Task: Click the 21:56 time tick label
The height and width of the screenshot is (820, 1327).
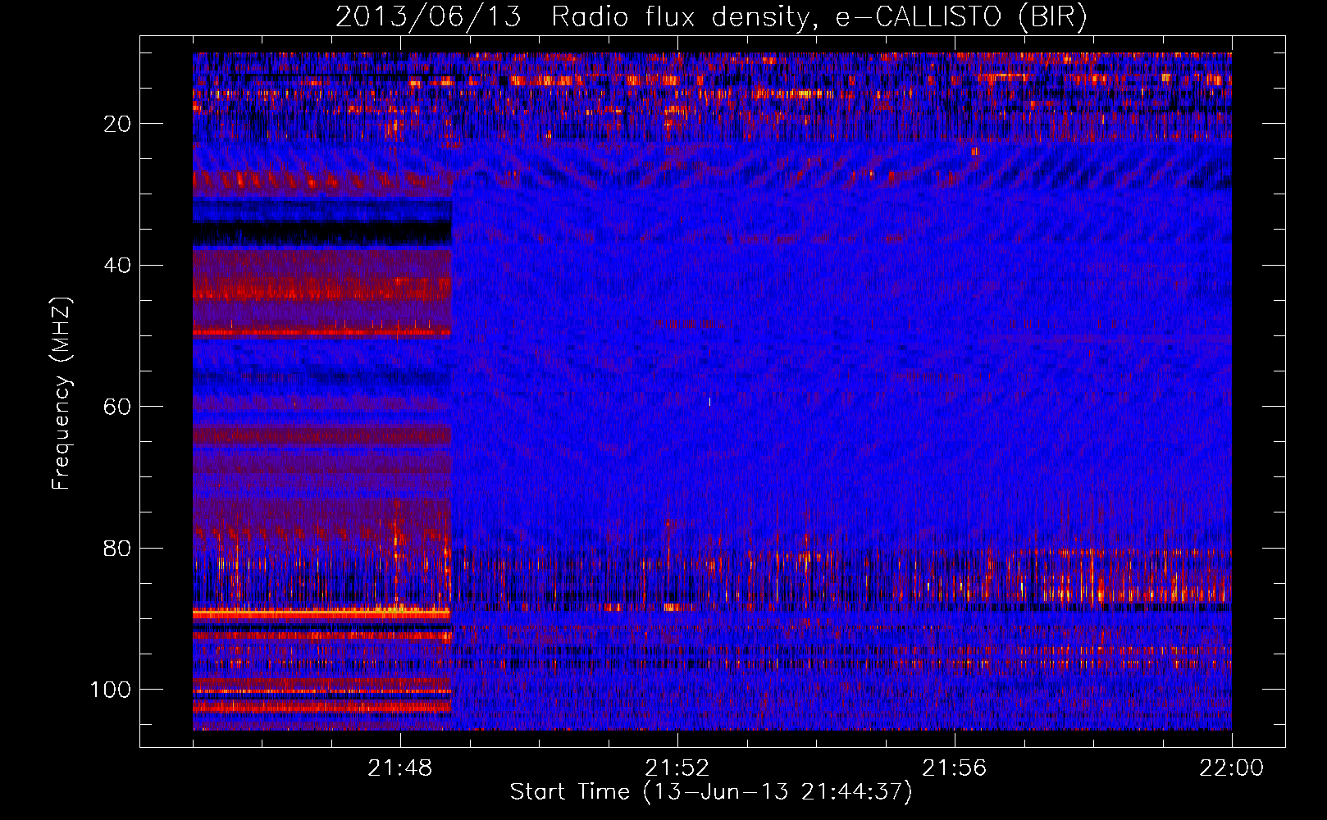Action: click(955, 768)
